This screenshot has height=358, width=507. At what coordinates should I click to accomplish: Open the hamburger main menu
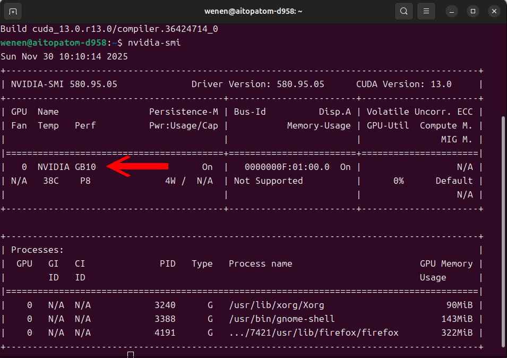[425, 11]
